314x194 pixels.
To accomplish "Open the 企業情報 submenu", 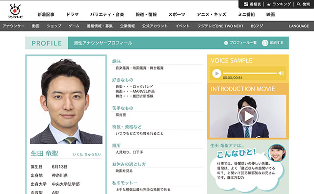I will [x=128, y=26].
